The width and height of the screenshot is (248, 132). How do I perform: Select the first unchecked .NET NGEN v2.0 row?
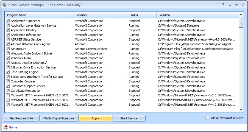click(122, 95)
